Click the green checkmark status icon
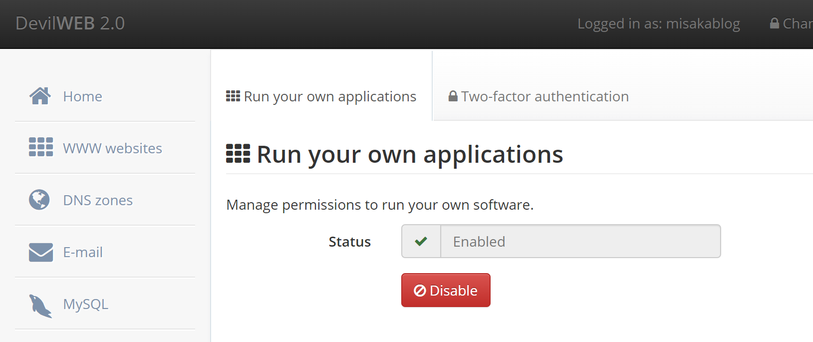The height and width of the screenshot is (342, 813). 421,242
